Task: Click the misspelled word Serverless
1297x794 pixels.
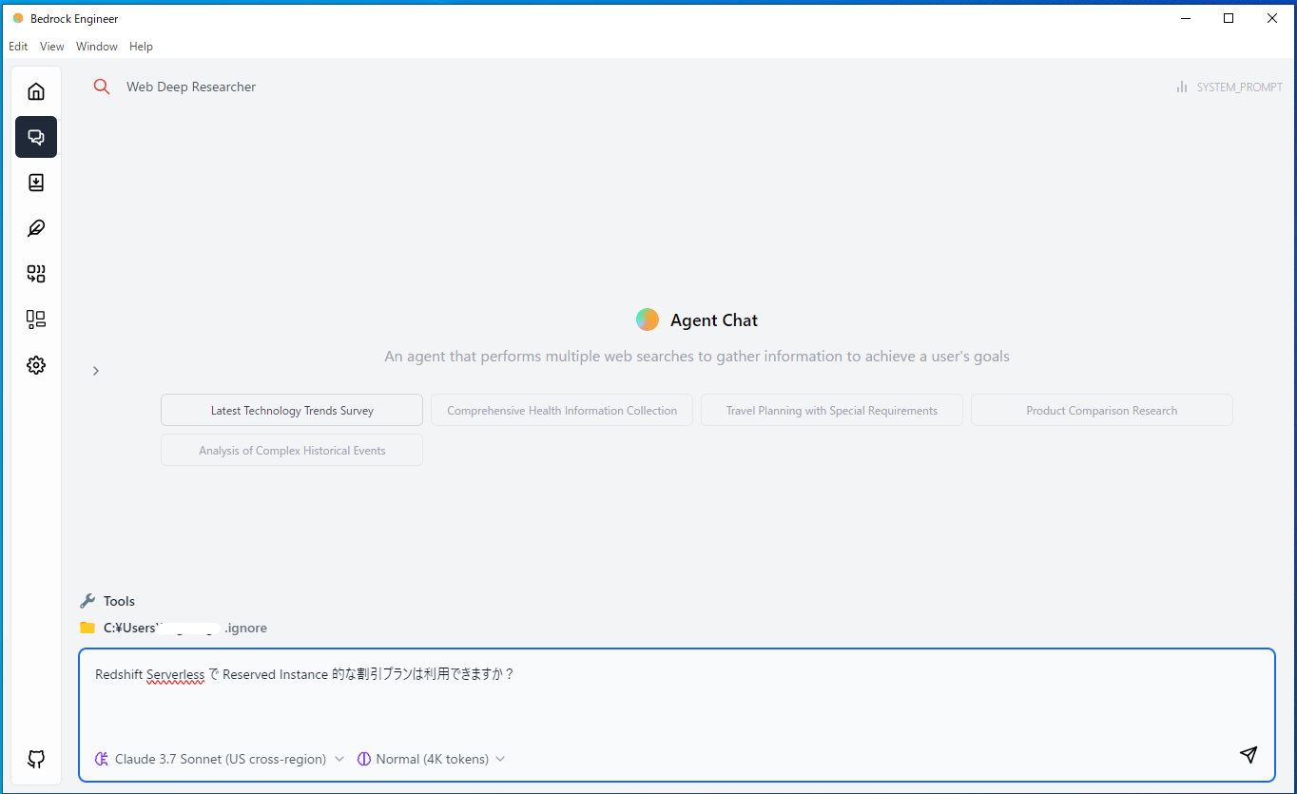Action: coord(175,674)
